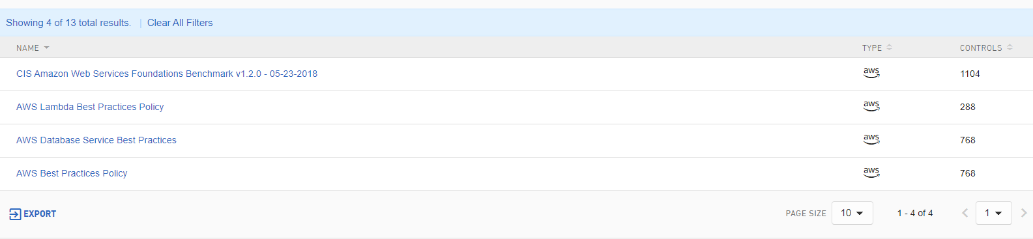The width and height of the screenshot is (1033, 239).
Task: Go to the next page with the right arrow
Action: point(1024,213)
